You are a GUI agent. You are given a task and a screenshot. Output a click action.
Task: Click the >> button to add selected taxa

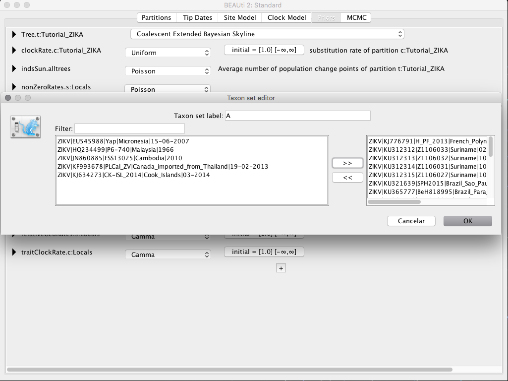pyautogui.click(x=347, y=163)
